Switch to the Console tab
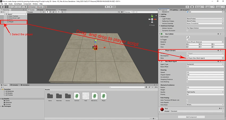226x120 pixels. pos(14,85)
